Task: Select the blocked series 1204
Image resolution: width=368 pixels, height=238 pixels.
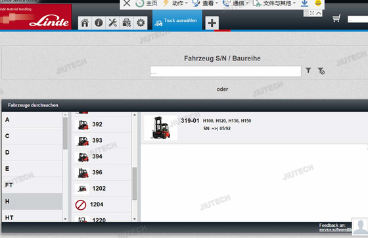Action: coord(101,204)
